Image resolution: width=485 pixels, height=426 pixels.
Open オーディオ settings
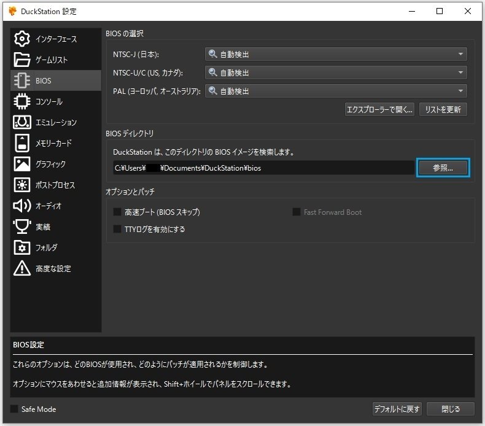coord(56,206)
